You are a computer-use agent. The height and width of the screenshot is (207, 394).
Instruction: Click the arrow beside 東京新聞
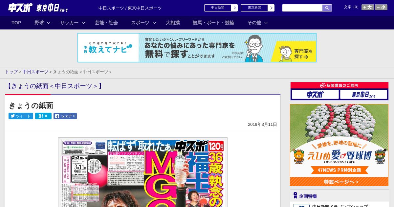(271, 8)
